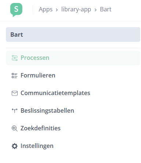Select the Bart header block in sidebar
Screen dimensions: 141x163
[73, 35]
